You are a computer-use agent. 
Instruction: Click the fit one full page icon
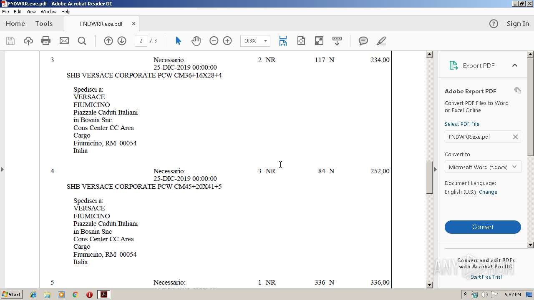(x=301, y=41)
